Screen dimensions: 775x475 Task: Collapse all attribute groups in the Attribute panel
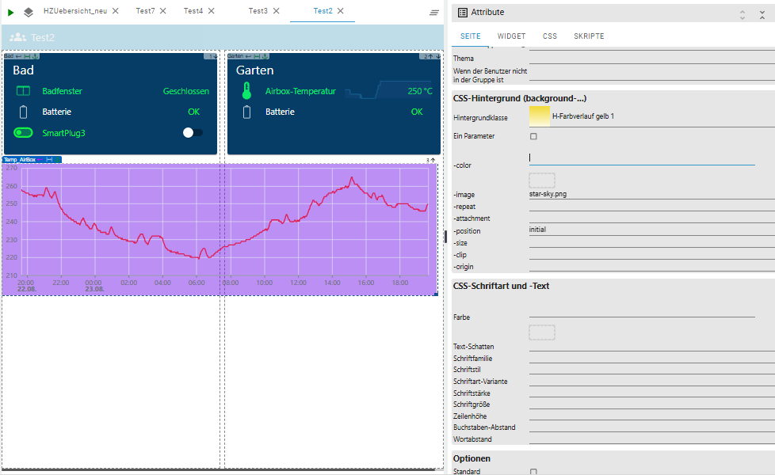(x=762, y=13)
